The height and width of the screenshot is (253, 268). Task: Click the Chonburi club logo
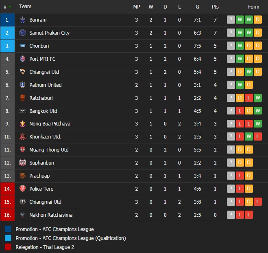tap(22, 46)
